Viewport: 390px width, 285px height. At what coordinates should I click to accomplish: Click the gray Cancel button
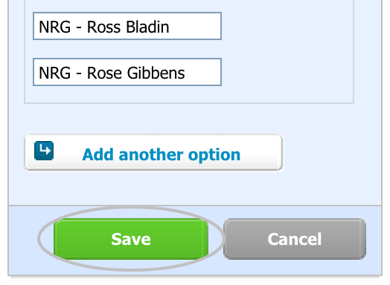pyautogui.click(x=295, y=239)
